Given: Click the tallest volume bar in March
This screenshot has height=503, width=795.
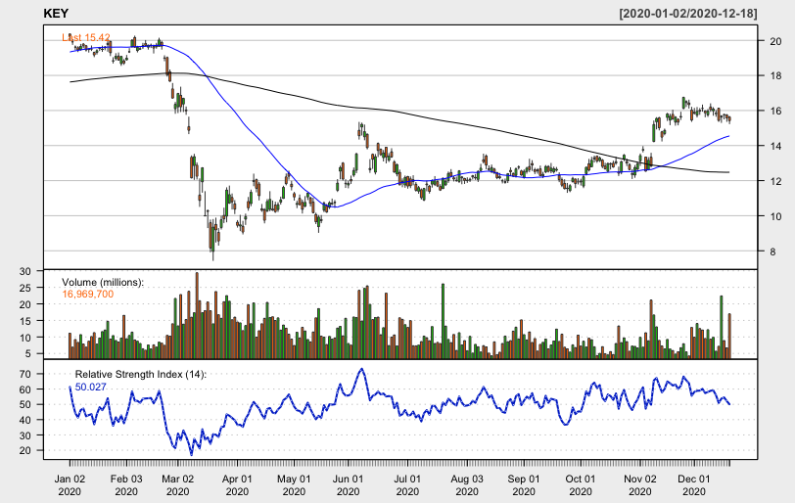Looking at the screenshot, I should [197, 315].
